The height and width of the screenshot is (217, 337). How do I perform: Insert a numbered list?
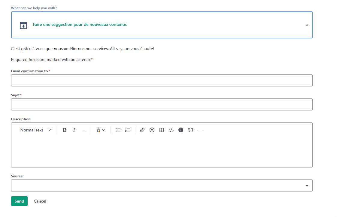[128, 130]
